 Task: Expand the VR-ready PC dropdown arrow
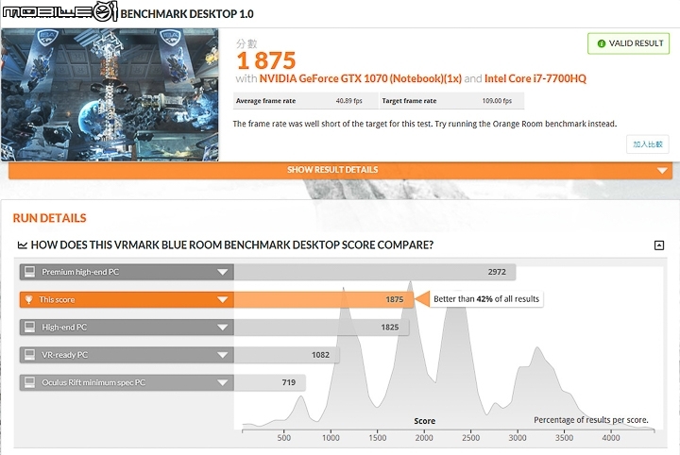pyautogui.click(x=223, y=355)
